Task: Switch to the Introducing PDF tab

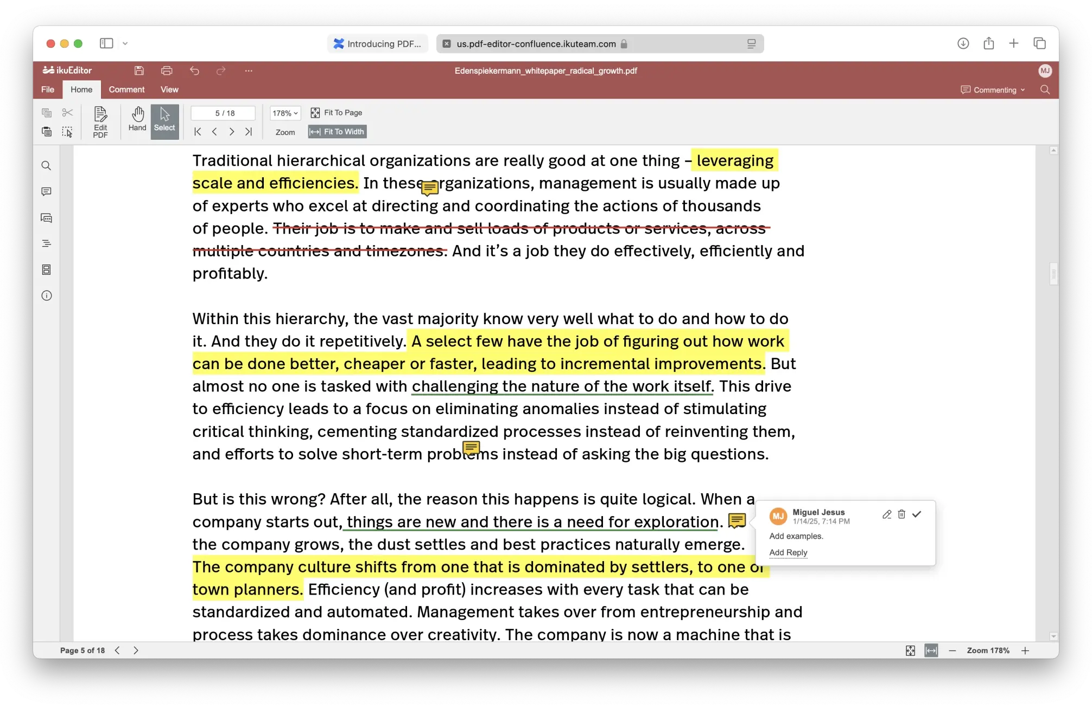Action: coord(377,44)
